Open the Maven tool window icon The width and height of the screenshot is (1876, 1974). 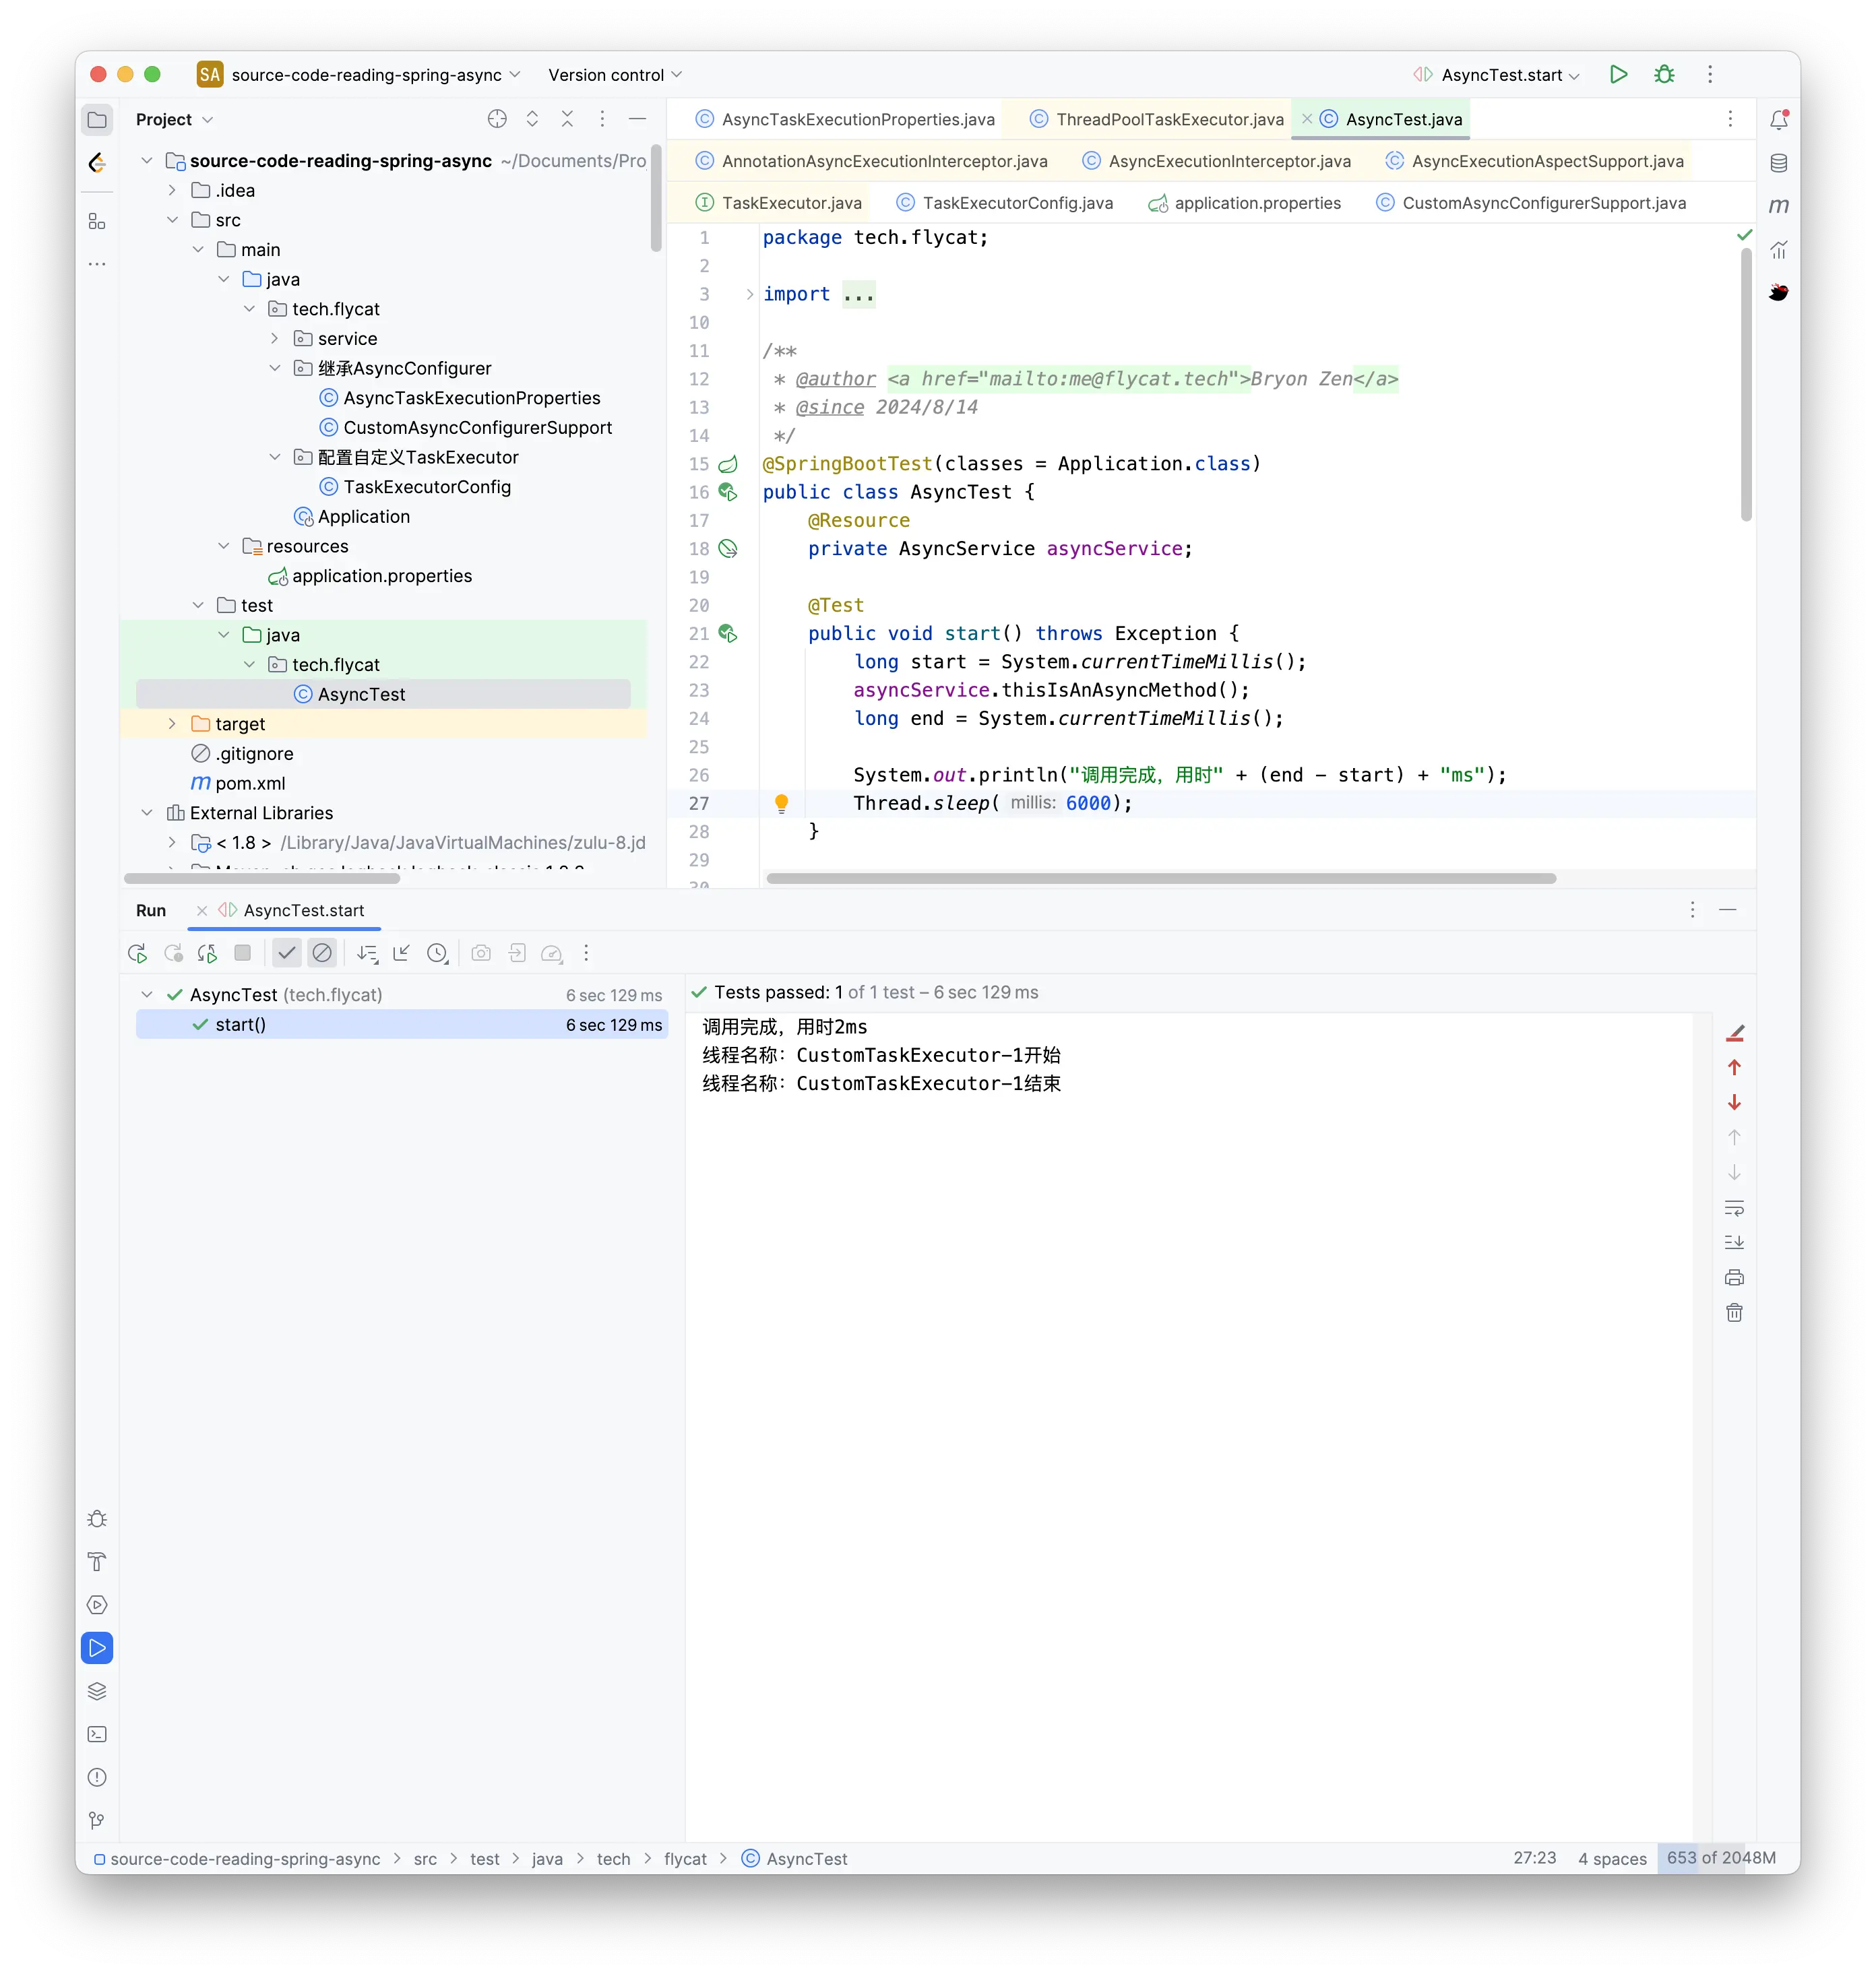click(x=1779, y=206)
